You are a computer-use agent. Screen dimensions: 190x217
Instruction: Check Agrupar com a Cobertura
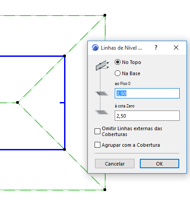click(97, 145)
